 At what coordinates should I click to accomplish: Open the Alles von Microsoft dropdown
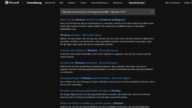click(x=173, y=3)
